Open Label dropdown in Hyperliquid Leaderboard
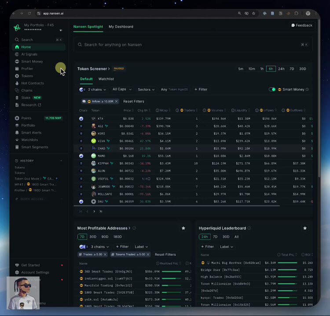The image size is (330, 316). pyautogui.click(x=227, y=247)
